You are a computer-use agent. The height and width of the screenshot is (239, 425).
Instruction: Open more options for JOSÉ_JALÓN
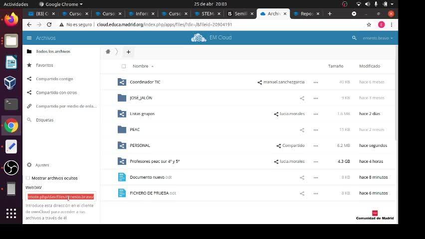pos(316,98)
